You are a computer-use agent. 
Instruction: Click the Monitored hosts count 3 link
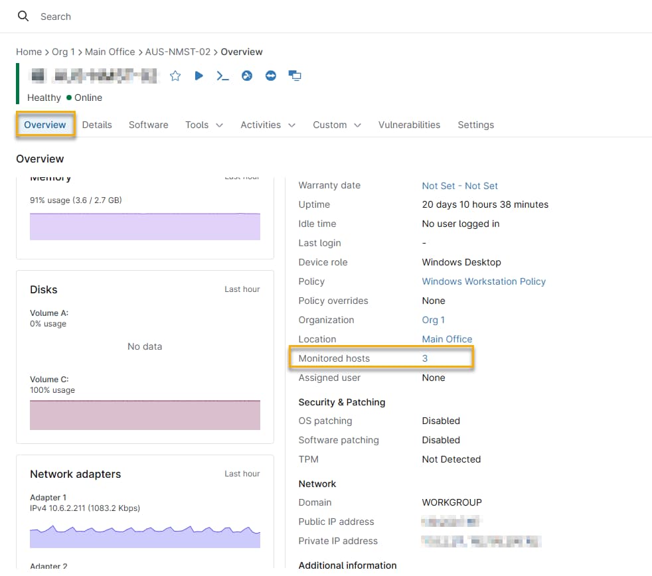click(x=425, y=358)
